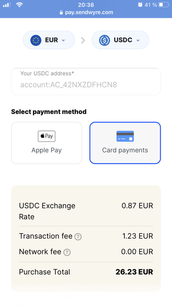Tap the lock icon in the address bar

[61, 12]
